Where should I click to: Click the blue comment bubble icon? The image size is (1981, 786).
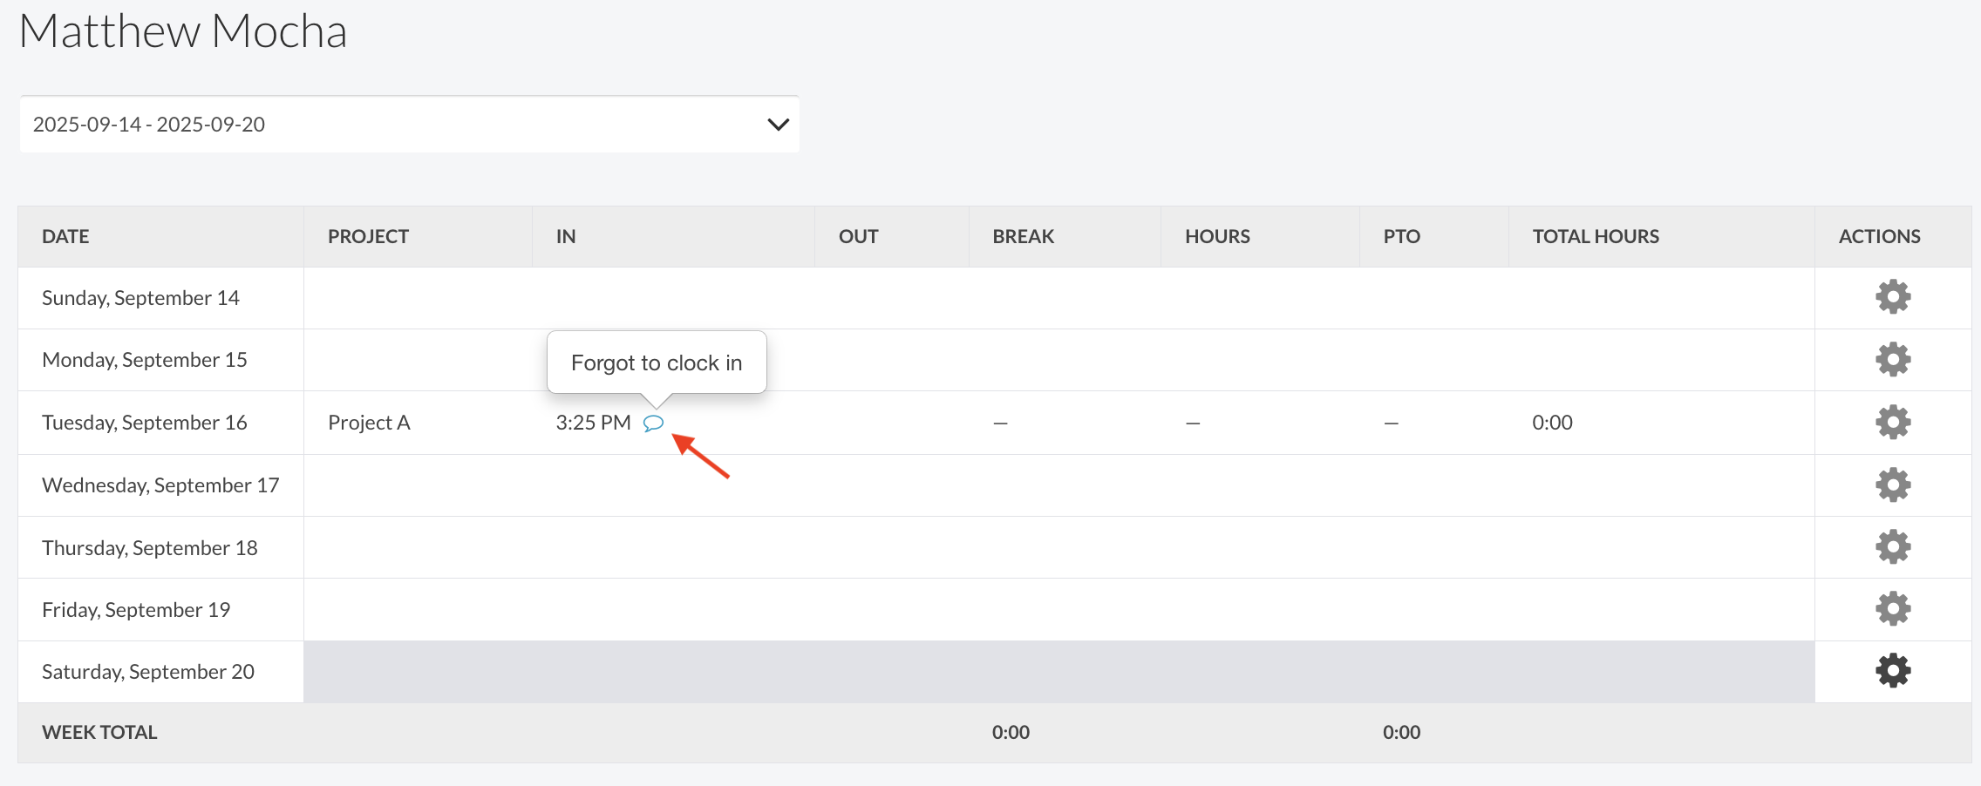click(x=653, y=423)
